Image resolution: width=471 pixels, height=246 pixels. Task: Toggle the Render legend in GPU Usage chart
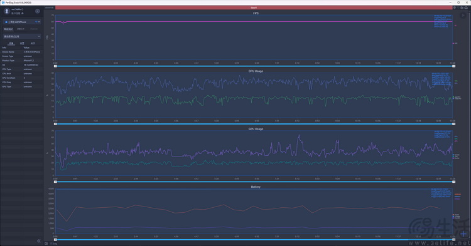pos(456,155)
